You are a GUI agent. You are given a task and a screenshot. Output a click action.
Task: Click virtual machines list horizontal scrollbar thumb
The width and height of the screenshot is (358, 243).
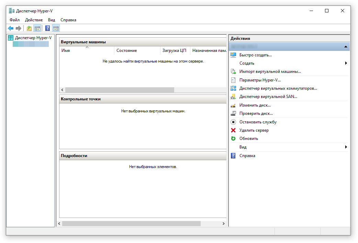click(120, 90)
